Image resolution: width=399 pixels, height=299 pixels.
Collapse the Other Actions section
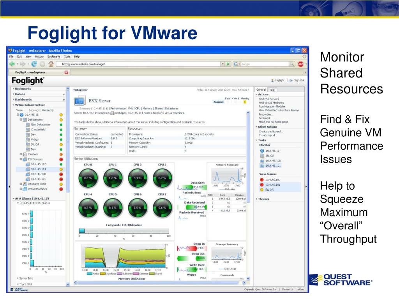pyautogui.click(x=256, y=127)
